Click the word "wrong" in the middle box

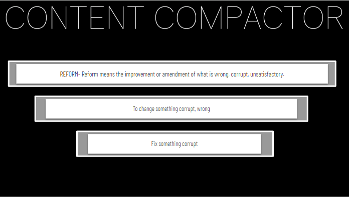(203, 109)
